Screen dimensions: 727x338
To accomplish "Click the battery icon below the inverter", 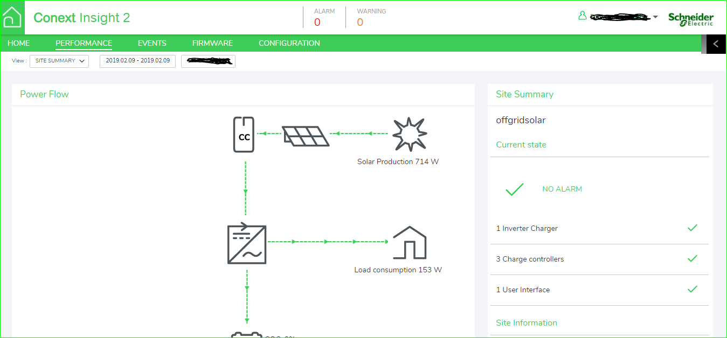I will (x=246, y=335).
